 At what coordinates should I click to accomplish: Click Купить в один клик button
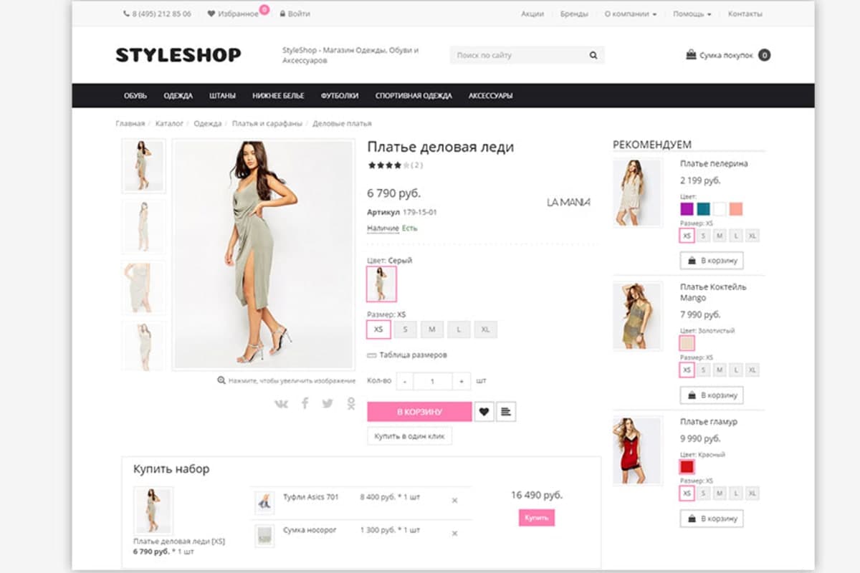[409, 435]
